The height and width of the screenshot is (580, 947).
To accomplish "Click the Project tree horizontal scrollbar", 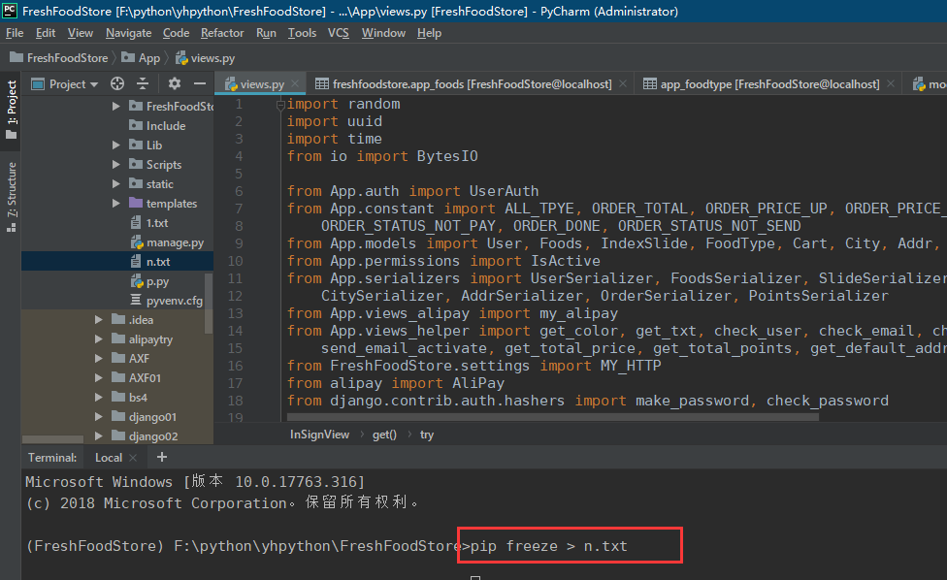I will pos(52,439).
